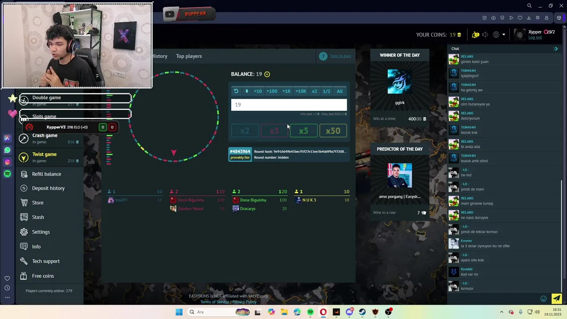Place bet on yellow x50
This screenshot has height=319, width=567.
333,131
